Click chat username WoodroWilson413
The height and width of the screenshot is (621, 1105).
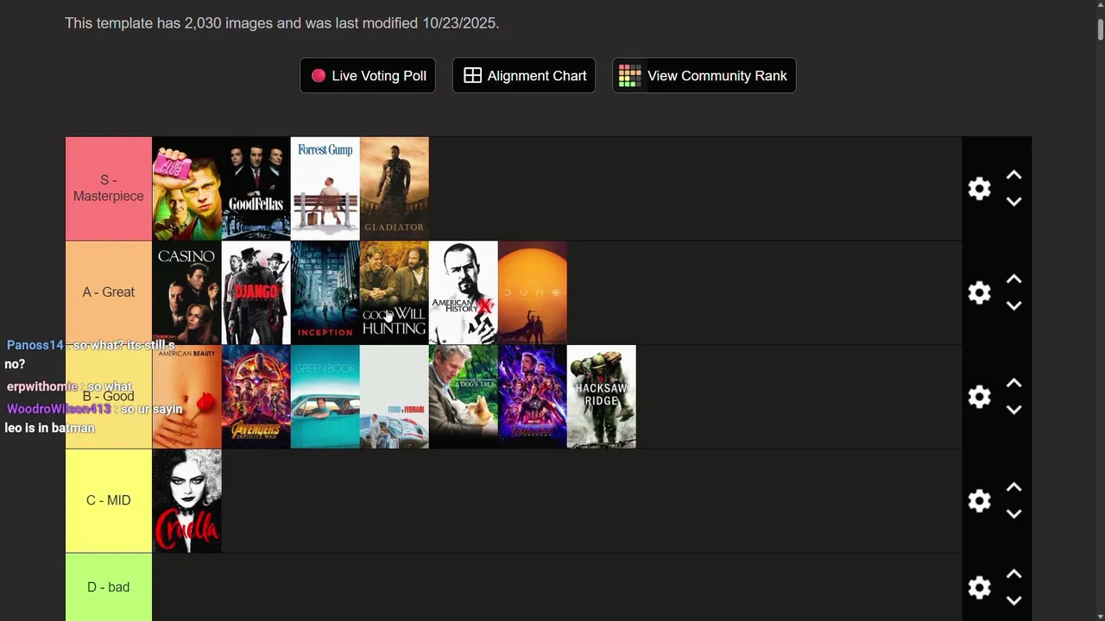click(59, 409)
